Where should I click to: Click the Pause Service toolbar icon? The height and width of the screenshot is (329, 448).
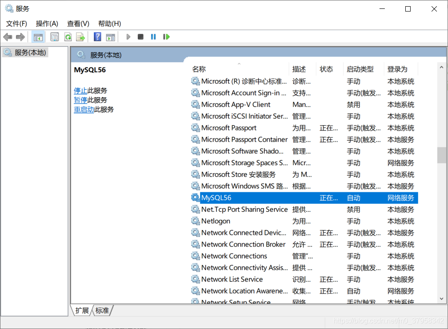click(x=153, y=37)
